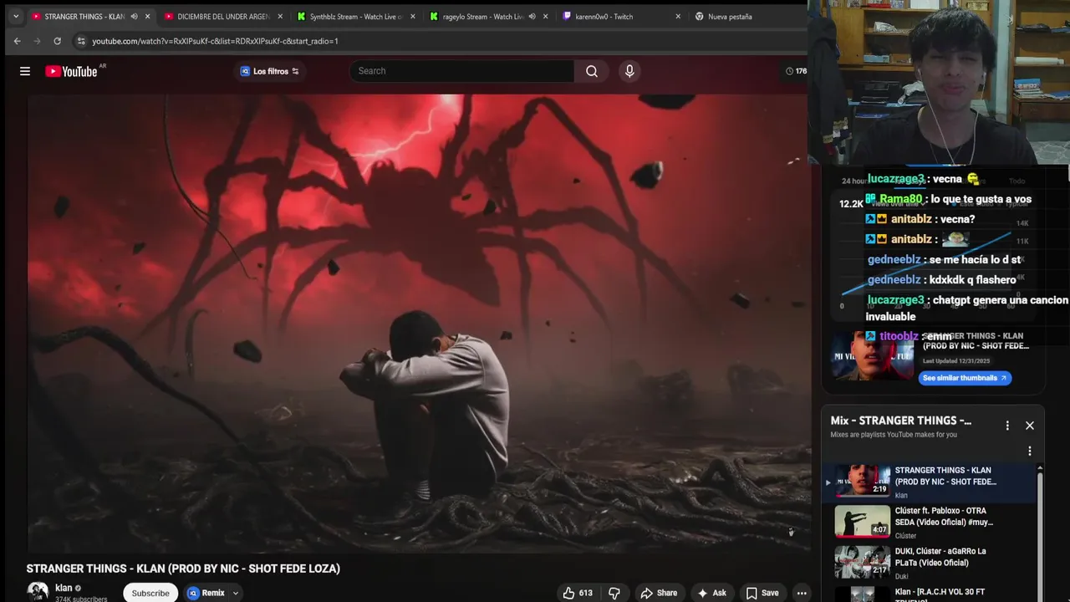Share the video

[x=659, y=593]
